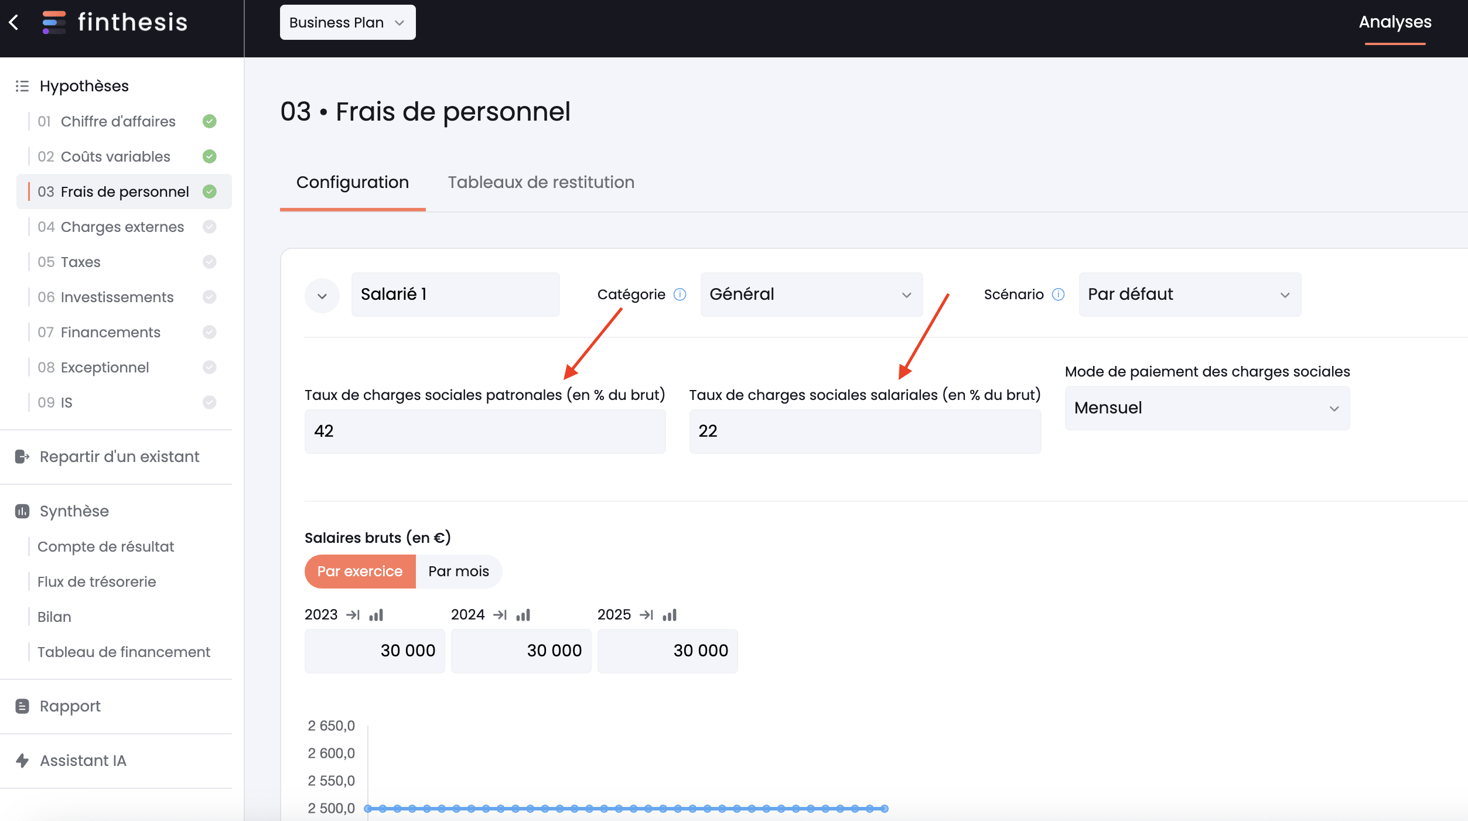Select Par exercice toggle for salaires bruts
This screenshot has height=821, width=1468.
[x=359, y=571]
